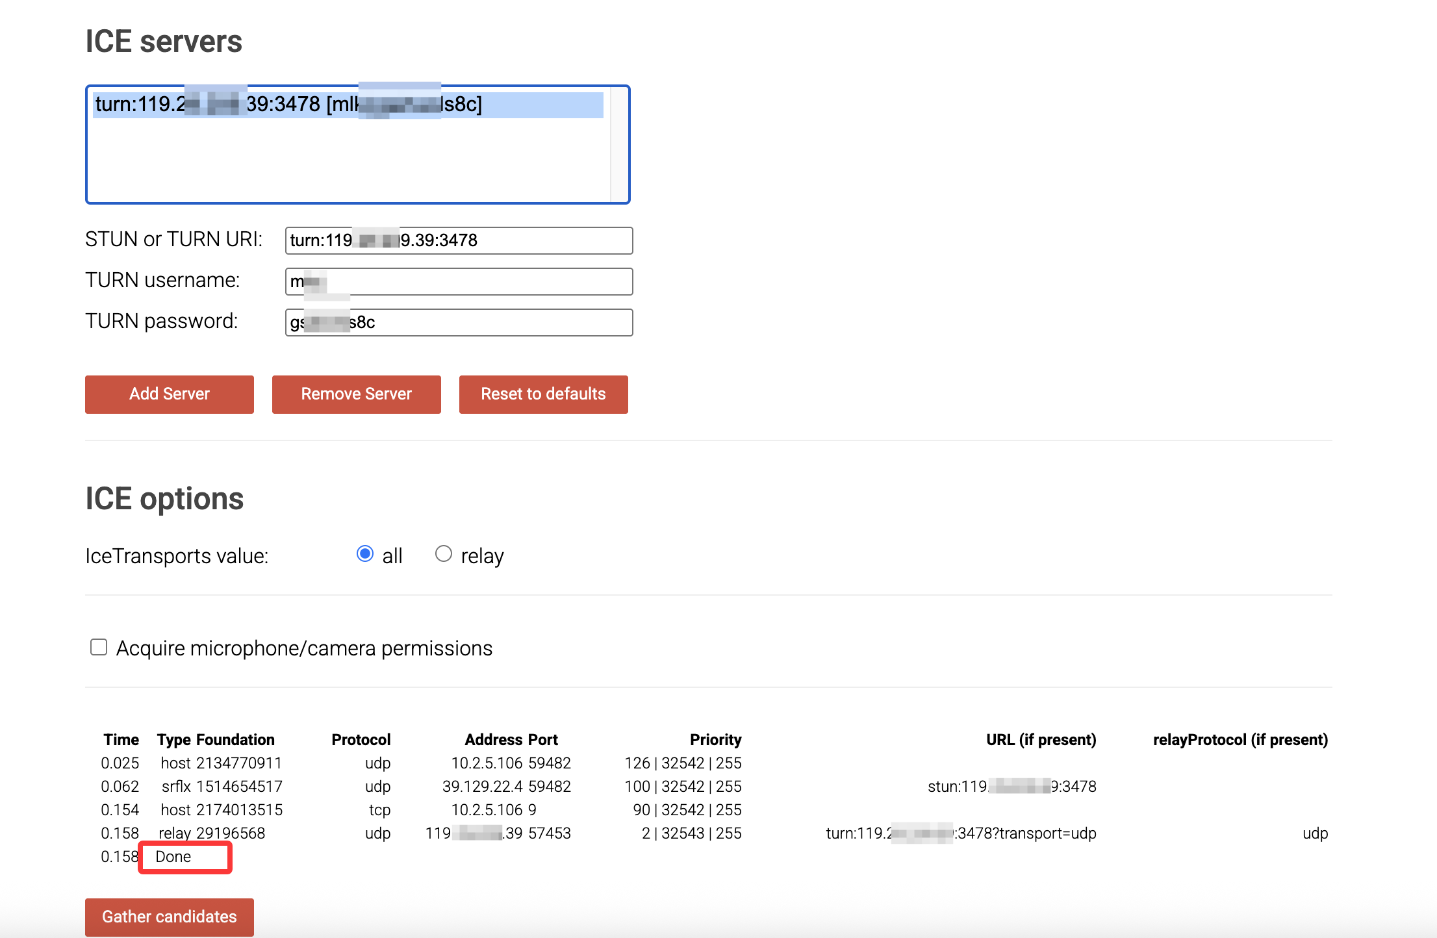Select the turn server entry in list
1437x938 pixels.
348,105
